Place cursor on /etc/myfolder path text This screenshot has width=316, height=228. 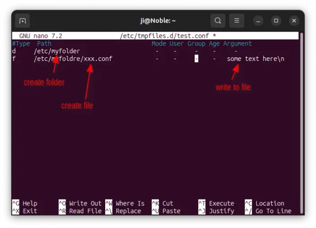pos(56,51)
